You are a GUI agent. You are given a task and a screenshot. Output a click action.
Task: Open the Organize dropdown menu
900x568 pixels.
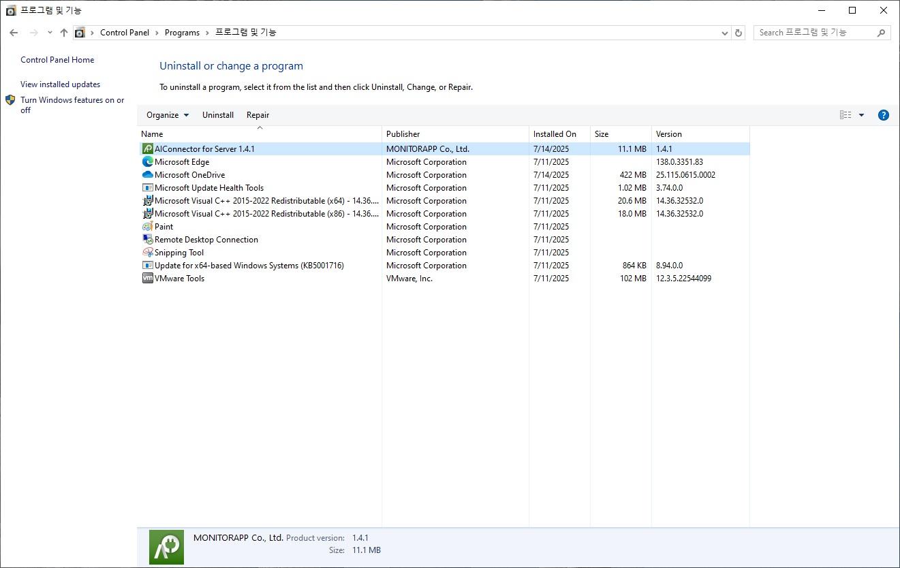tap(168, 115)
